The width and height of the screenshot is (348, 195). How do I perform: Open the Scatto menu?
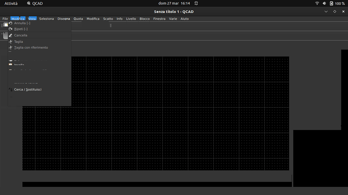(108, 19)
